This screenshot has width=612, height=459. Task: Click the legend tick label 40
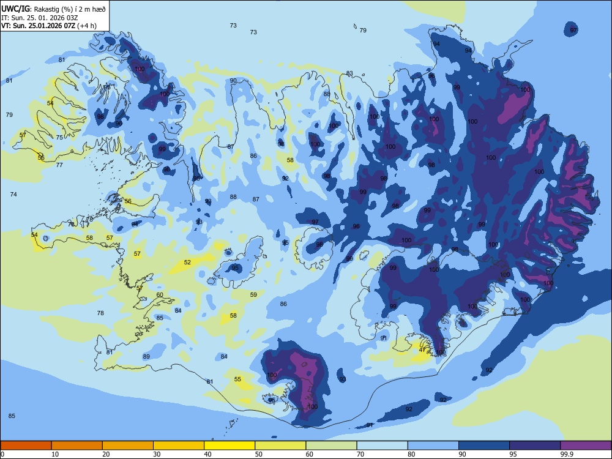(x=208, y=454)
